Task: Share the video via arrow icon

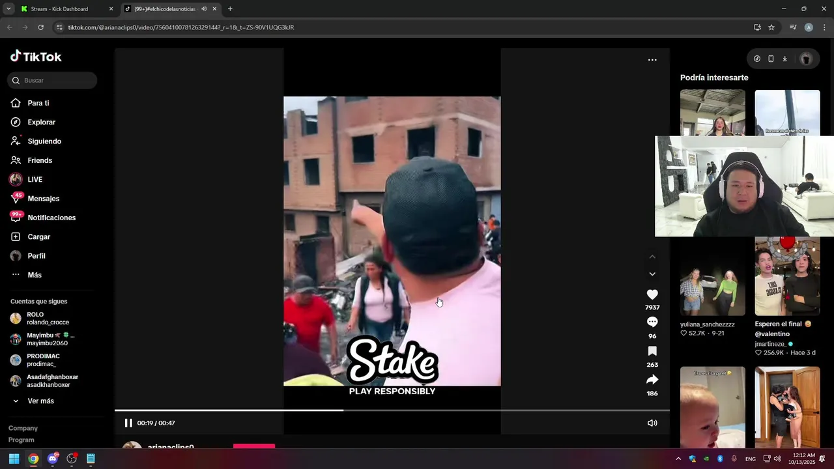Action: click(x=652, y=380)
